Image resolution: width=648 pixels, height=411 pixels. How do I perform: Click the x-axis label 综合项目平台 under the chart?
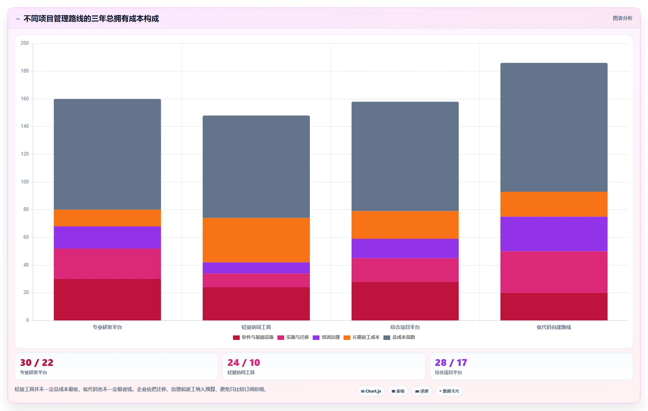pyautogui.click(x=405, y=327)
